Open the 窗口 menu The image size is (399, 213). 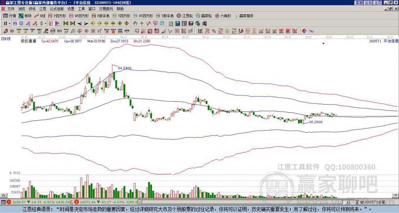(x=92, y=9)
